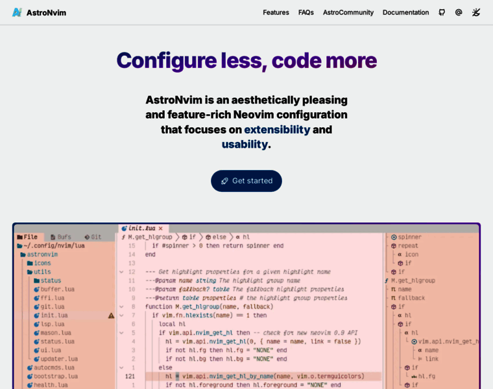Open bootstrap.lua in file tree
This screenshot has width=493, height=389.
click(x=53, y=376)
